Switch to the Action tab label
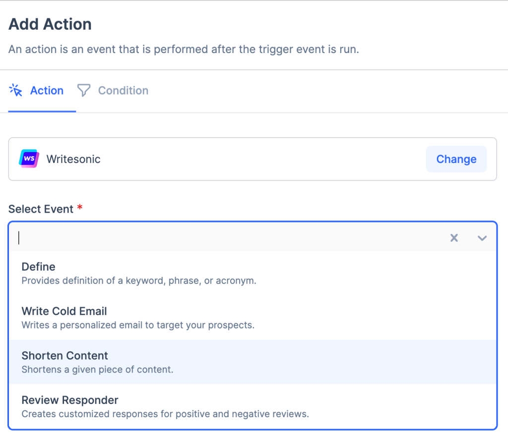The image size is (508, 439). click(x=47, y=91)
